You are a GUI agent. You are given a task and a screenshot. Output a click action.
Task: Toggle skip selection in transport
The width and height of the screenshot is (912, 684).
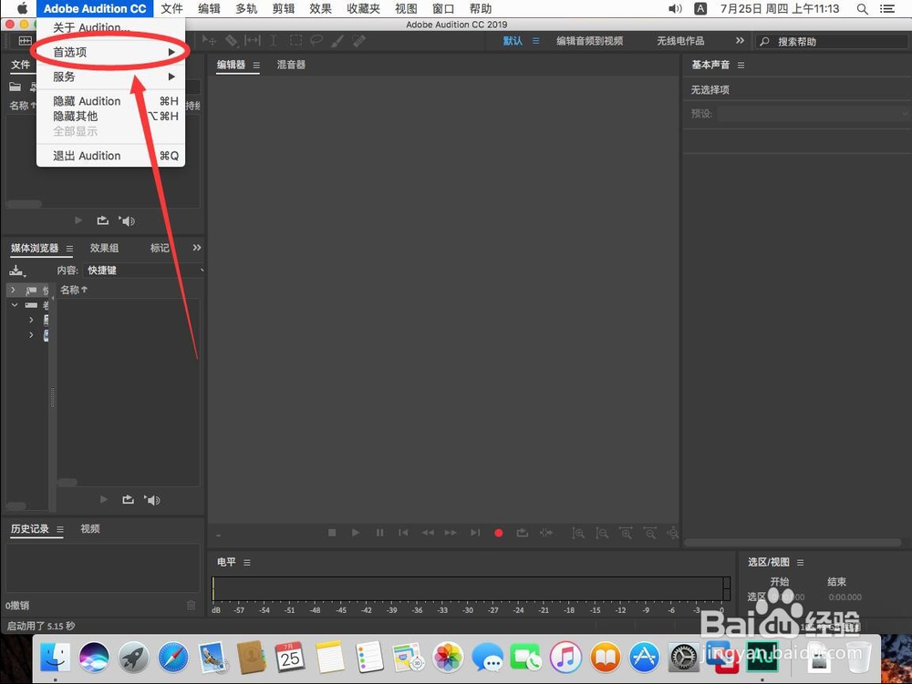(546, 533)
